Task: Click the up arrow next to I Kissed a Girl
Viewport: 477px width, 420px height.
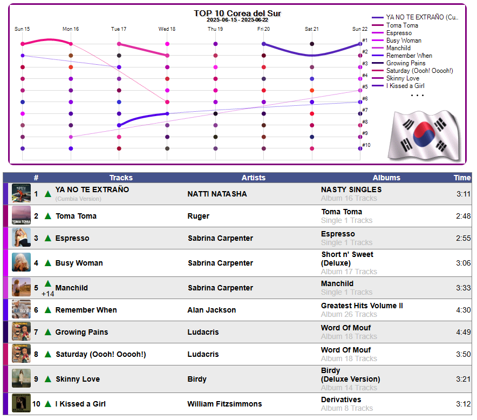Action: [x=48, y=404]
